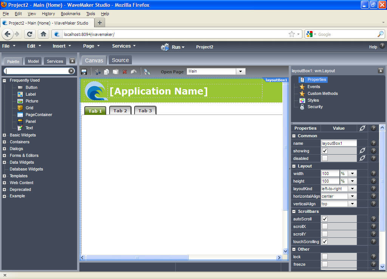
Task: Bind the disabled property with link icon
Action: tap(362, 158)
